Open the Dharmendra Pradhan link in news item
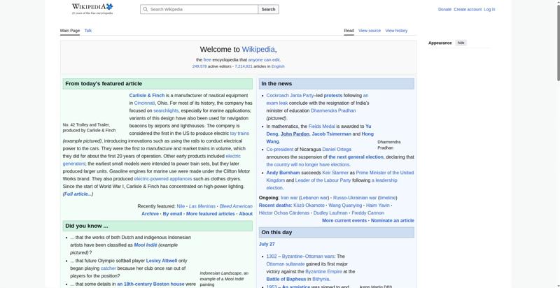The width and height of the screenshot is (560, 288). tap(333, 110)
